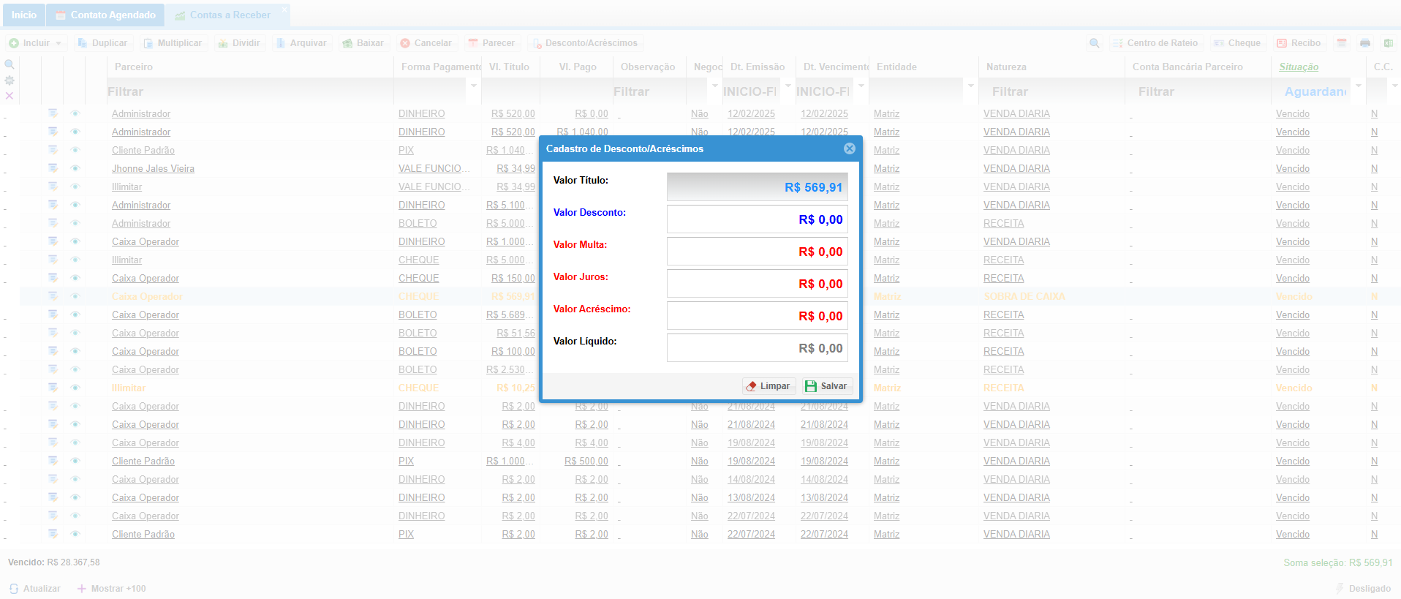Close the Cadastro de Desconto/Acréscimos dialog
1401x599 pixels.
click(849, 148)
